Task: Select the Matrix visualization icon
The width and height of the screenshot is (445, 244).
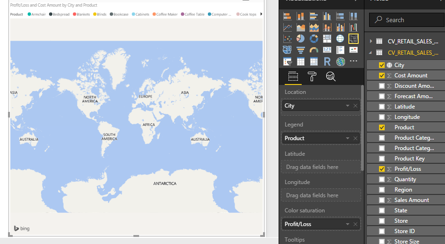Action: click(x=313, y=61)
